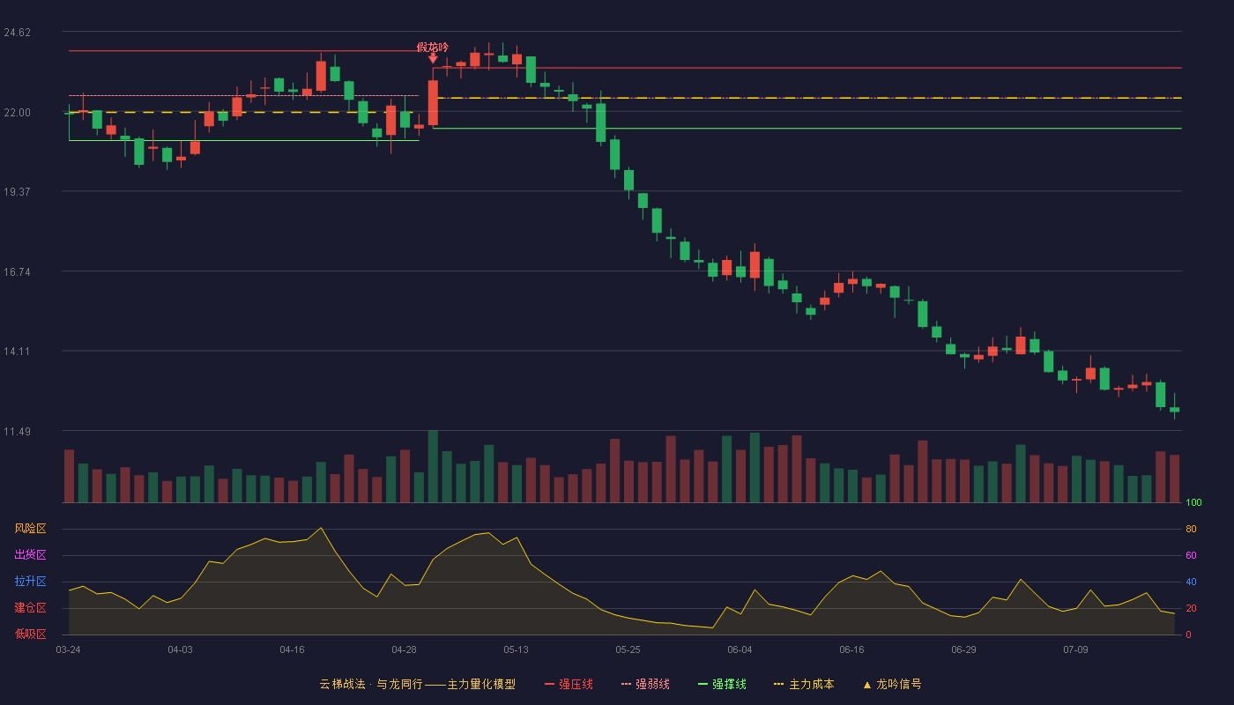Toggle the 强压线 series label in legend
The height and width of the screenshot is (705, 1234).
(576, 684)
